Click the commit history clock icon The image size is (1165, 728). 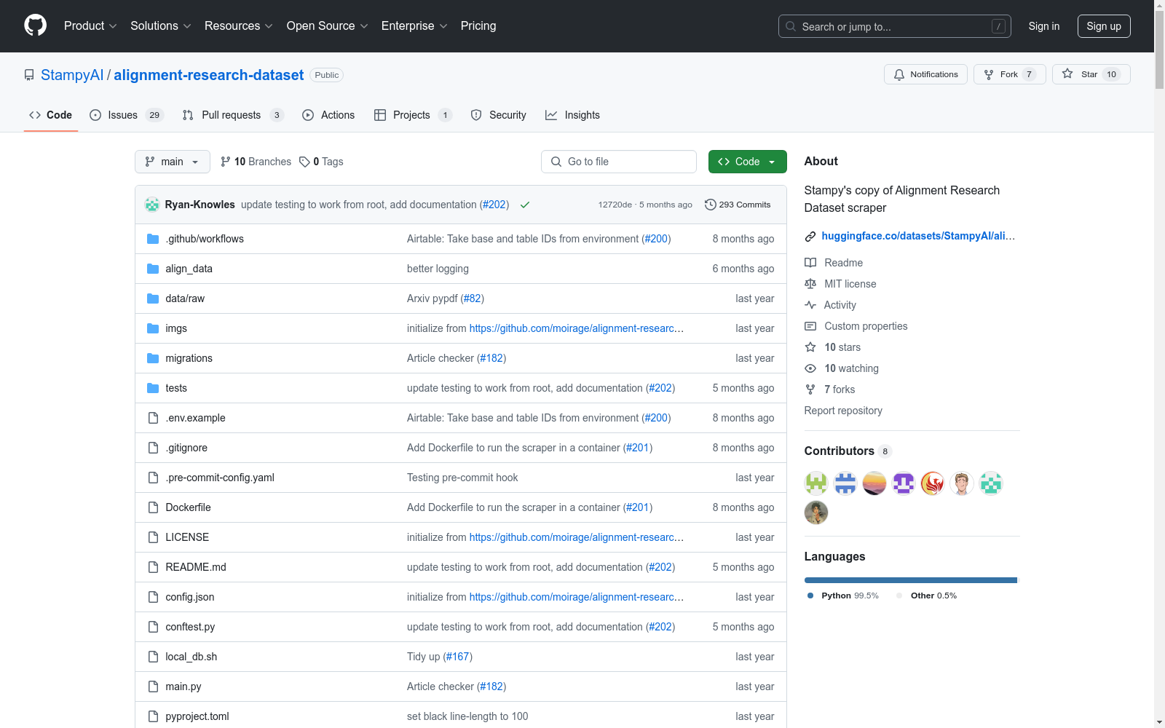pos(711,205)
